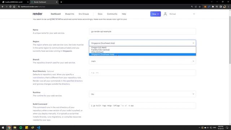The image size is (231, 130).
Task: Click the zoom magnifier icon in address bar
Action: (192, 6)
